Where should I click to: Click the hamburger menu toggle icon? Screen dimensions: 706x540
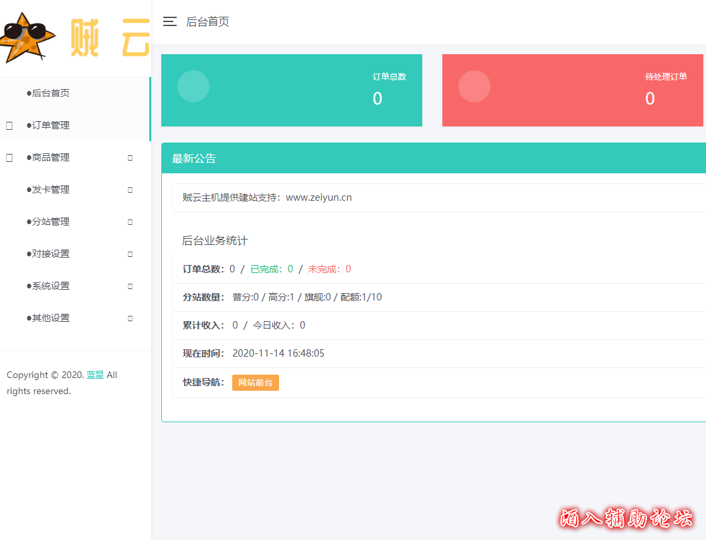[x=170, y=21]
